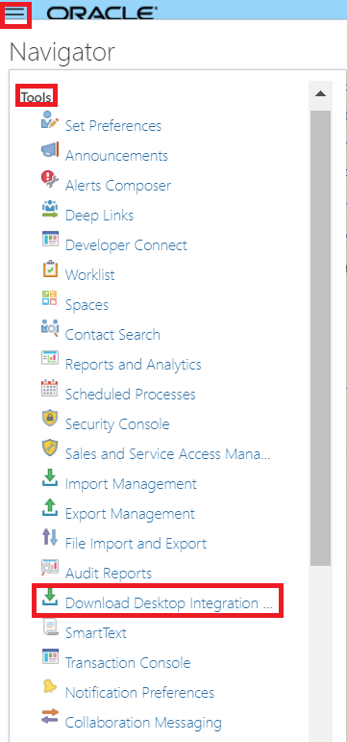This screenshot has width=347, height=742.
Task: Click the navigator vertical scrollbar thumb
Action: (320, 338)
